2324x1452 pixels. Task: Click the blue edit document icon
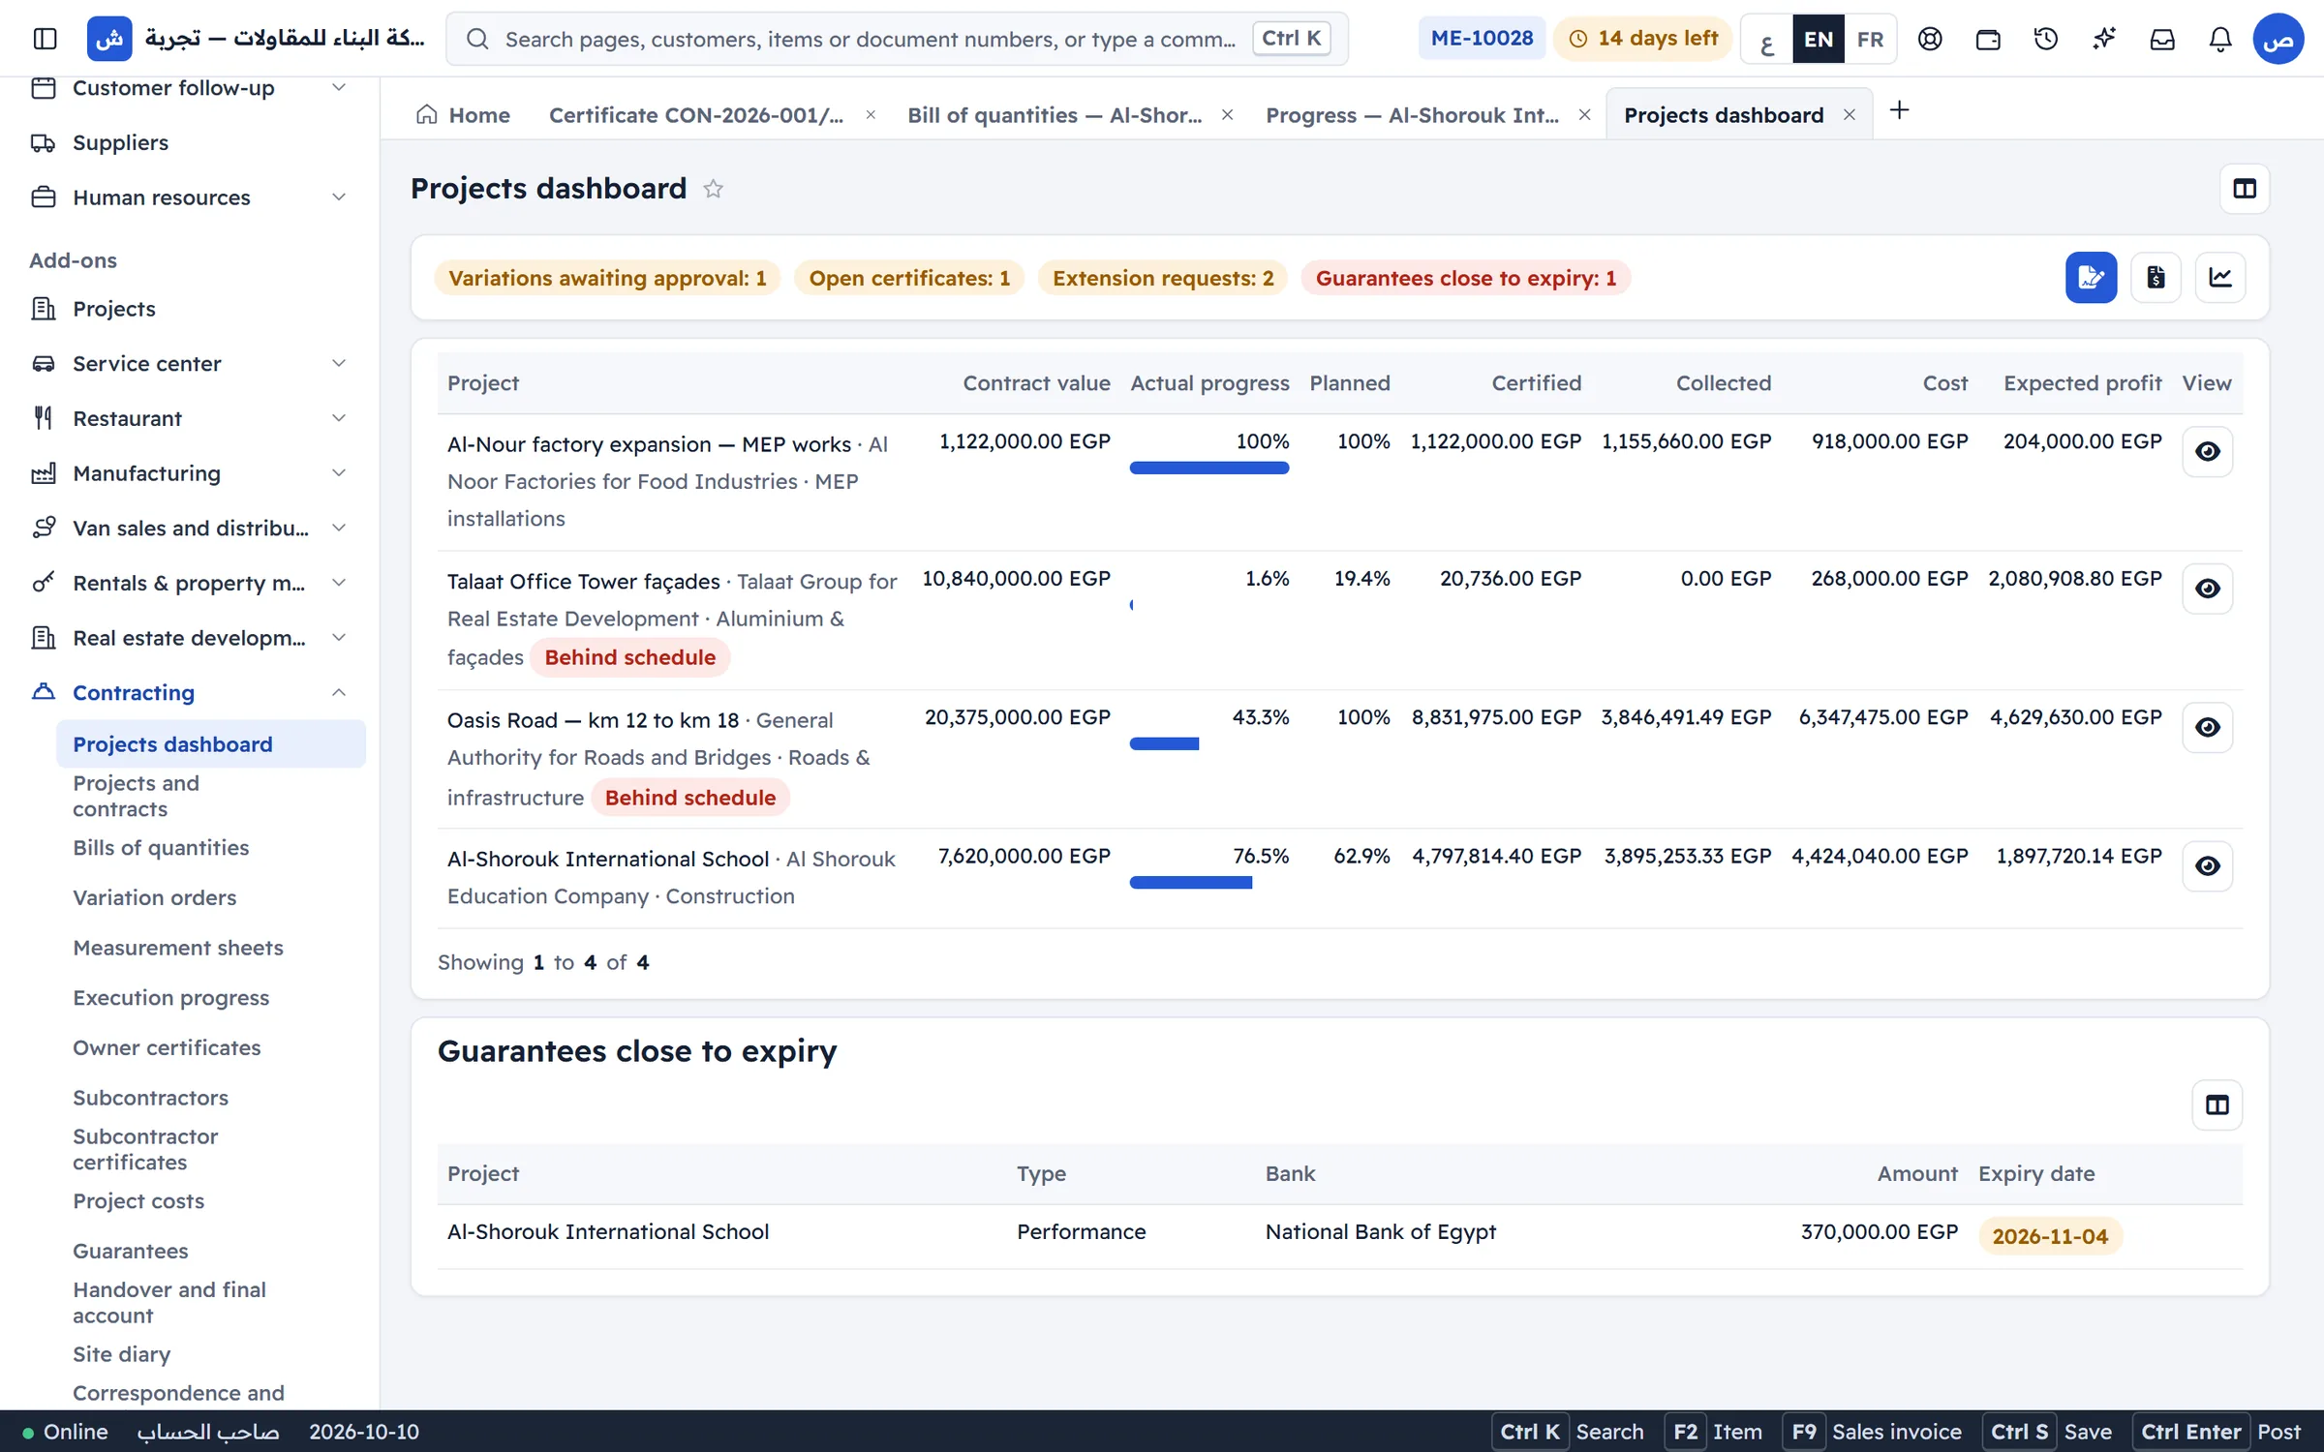click(x=2091, y=278)
